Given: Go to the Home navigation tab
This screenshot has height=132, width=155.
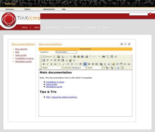Looking at the screenshot, I should coord(25,27).
